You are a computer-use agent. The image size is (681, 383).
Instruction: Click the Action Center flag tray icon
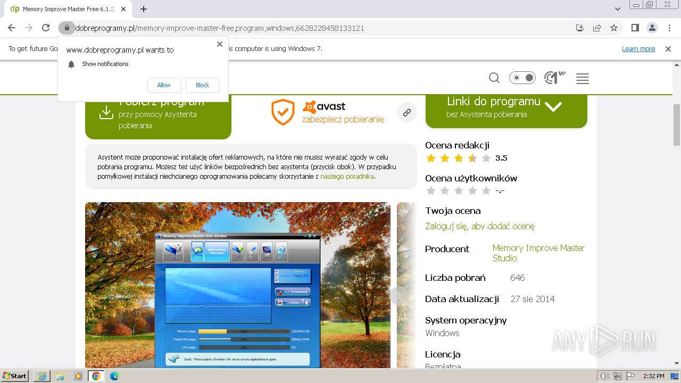pos(630,376)
